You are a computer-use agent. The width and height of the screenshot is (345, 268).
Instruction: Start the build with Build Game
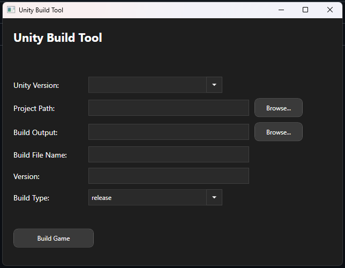tap(54, 238)
